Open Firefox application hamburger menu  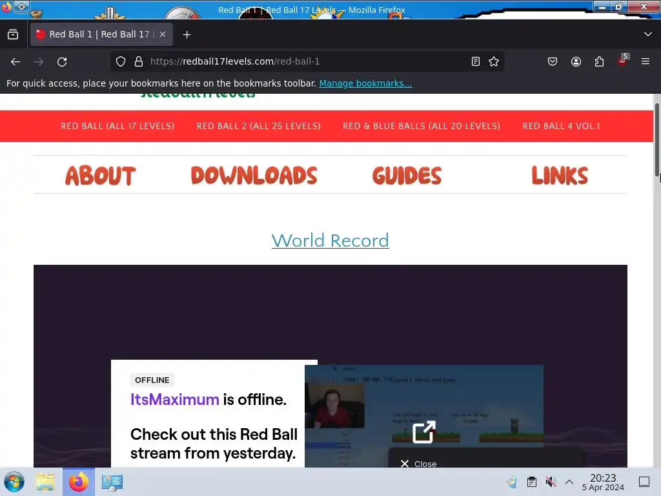(646, 61)
